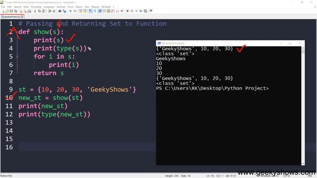Click the Save All toolbar icon
This screenshot has height=178, width=317.
point(15,11)
